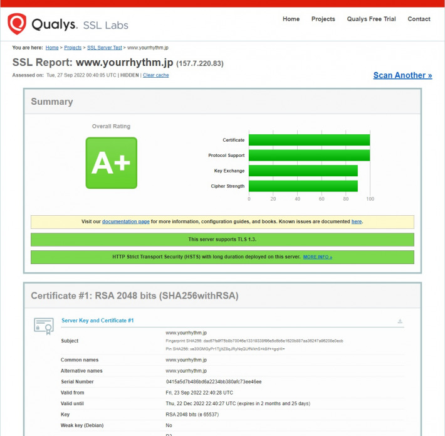Click the certificate icon beside Server Key

(43, 326)
